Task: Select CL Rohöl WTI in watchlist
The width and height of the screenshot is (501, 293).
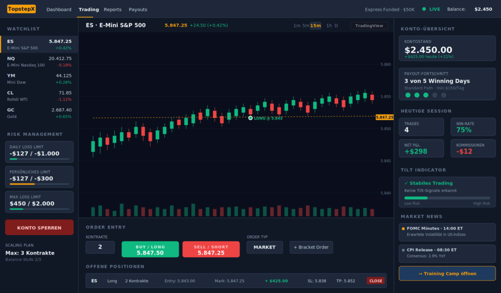Action: pyautogui.click(x=39, y=95)
